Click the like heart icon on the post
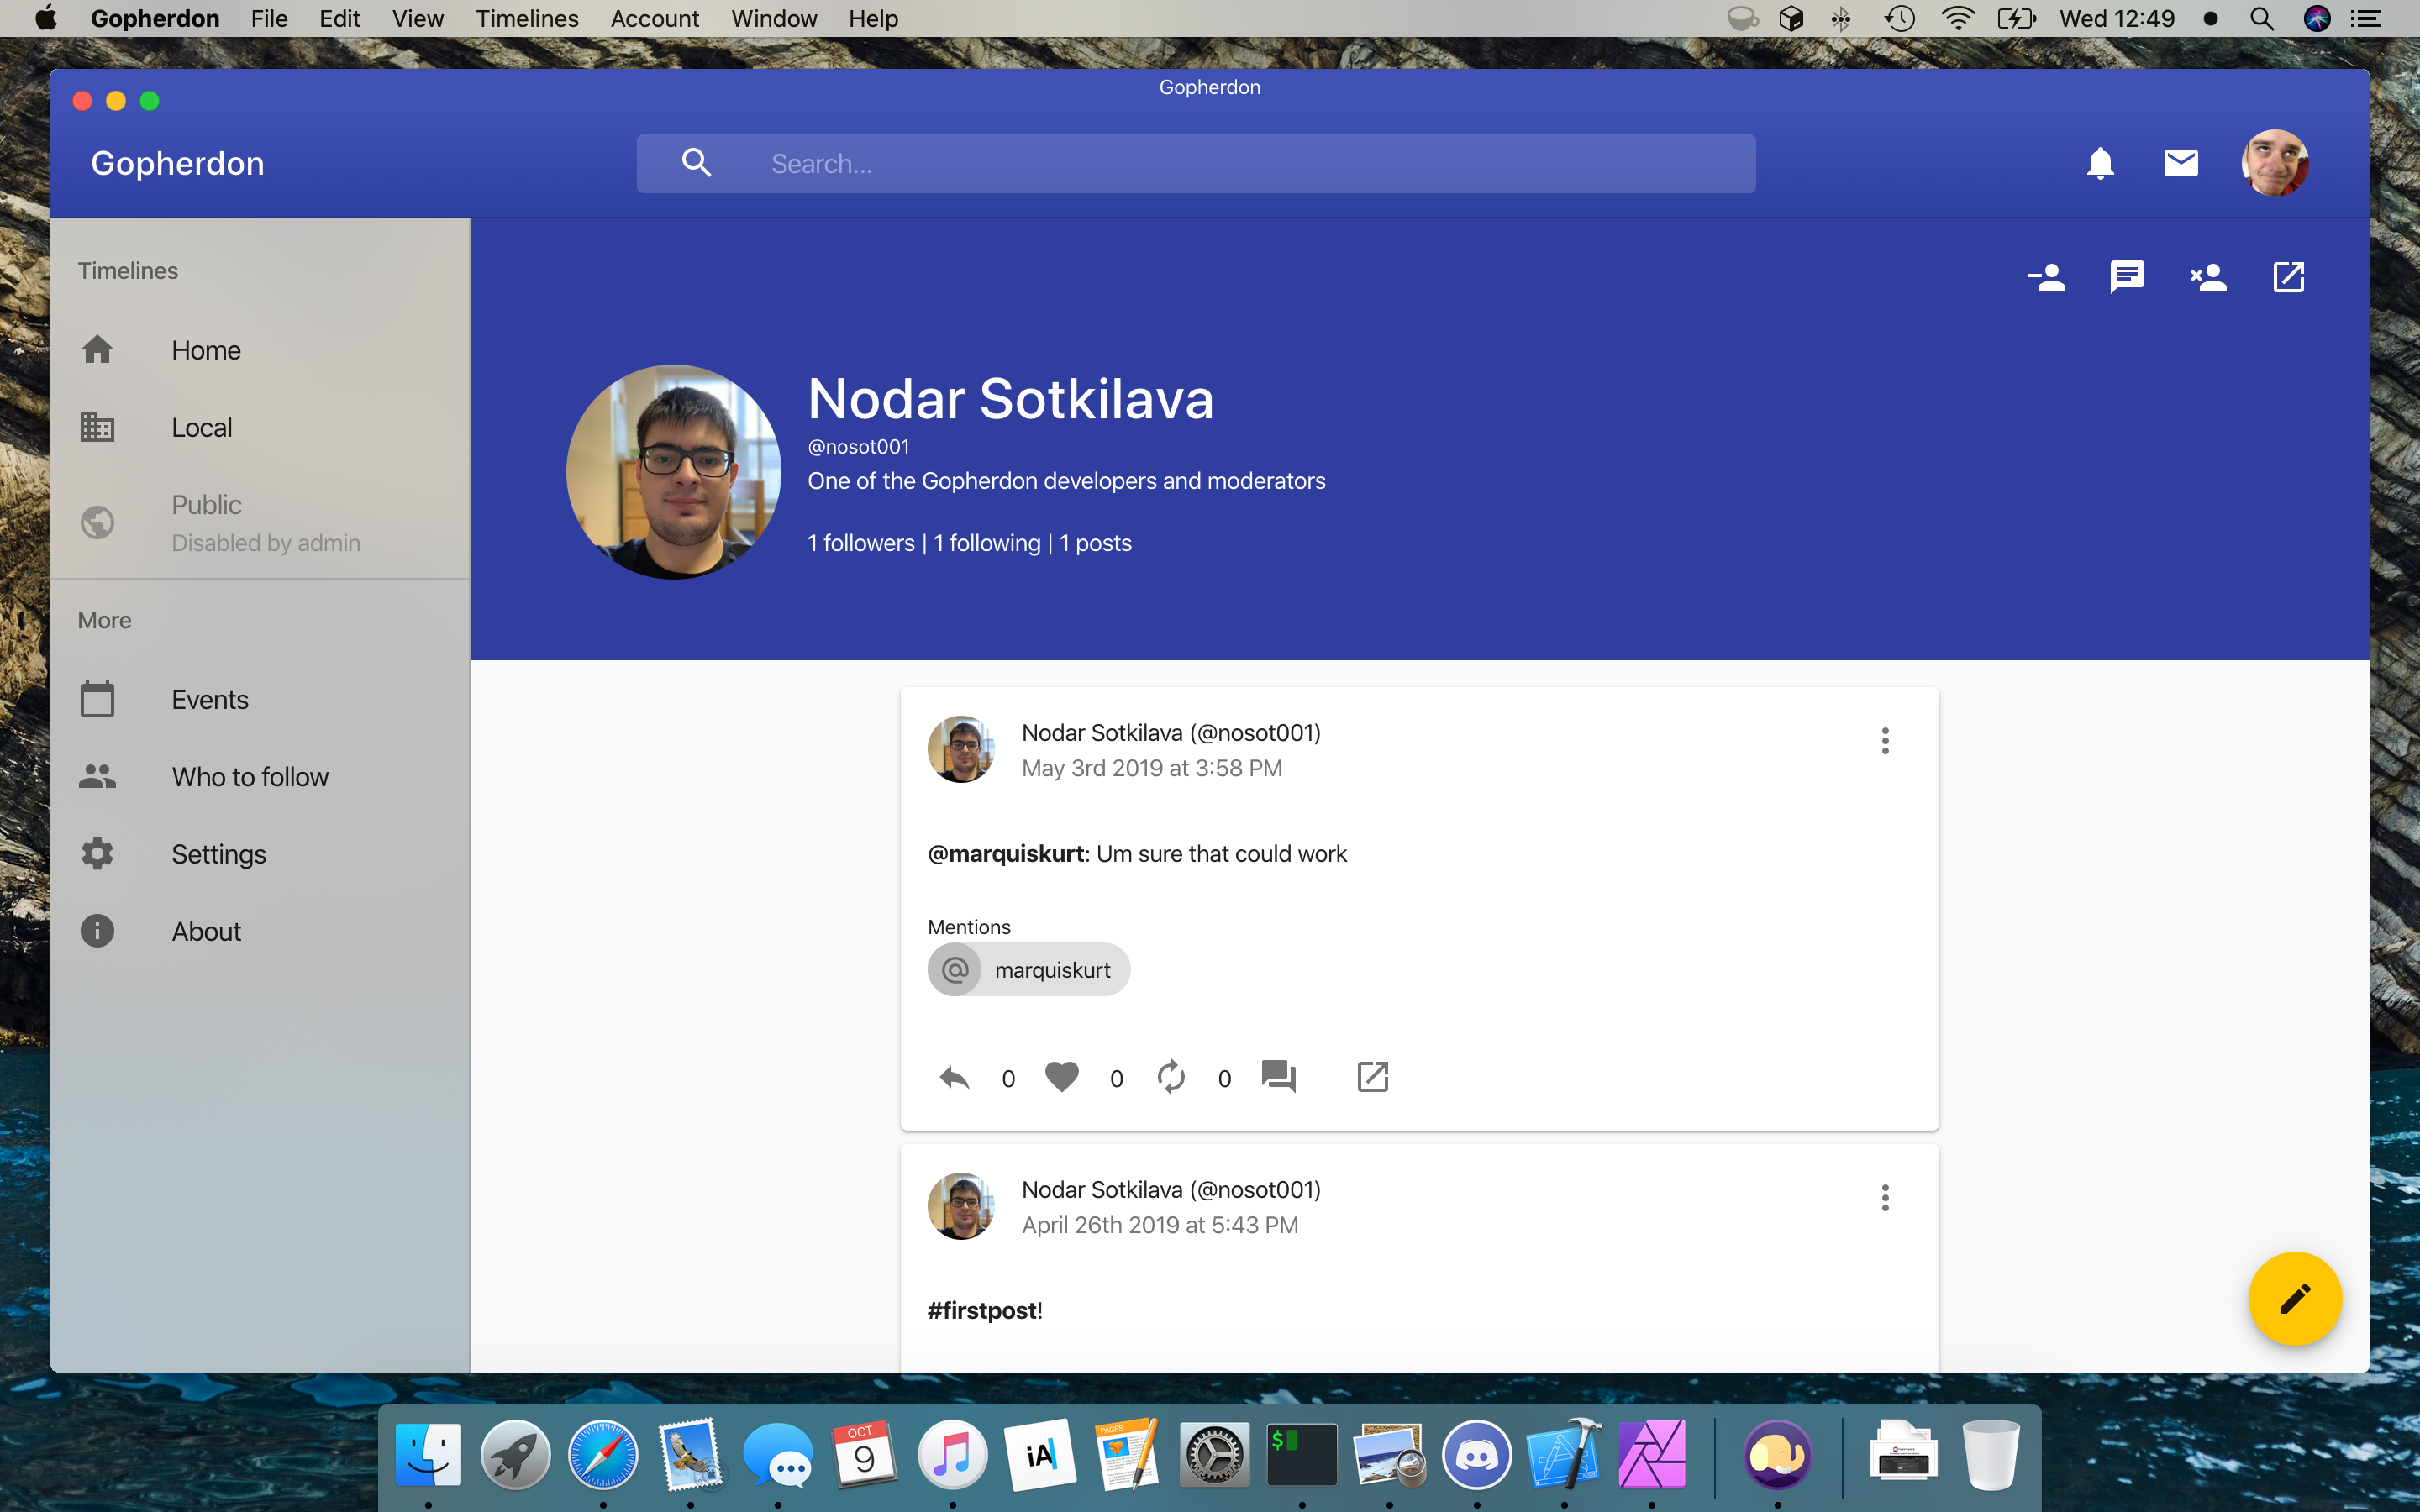 (1063, 1077)
